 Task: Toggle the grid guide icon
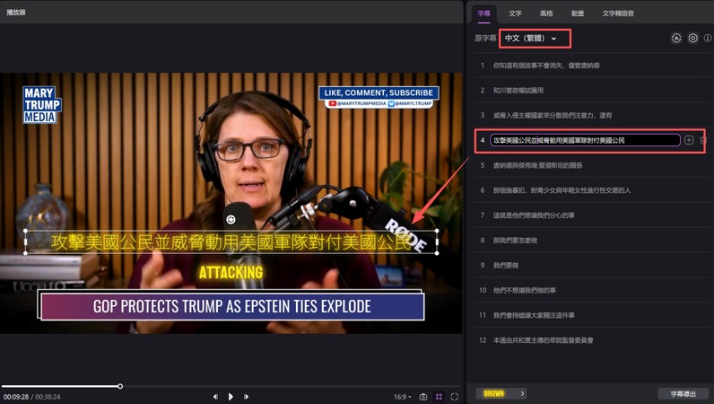click(439, 397)
